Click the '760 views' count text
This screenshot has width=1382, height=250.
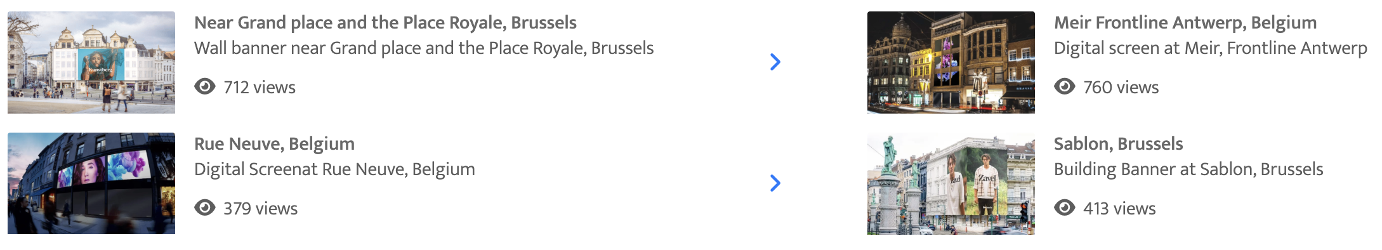coord(1121,87)
